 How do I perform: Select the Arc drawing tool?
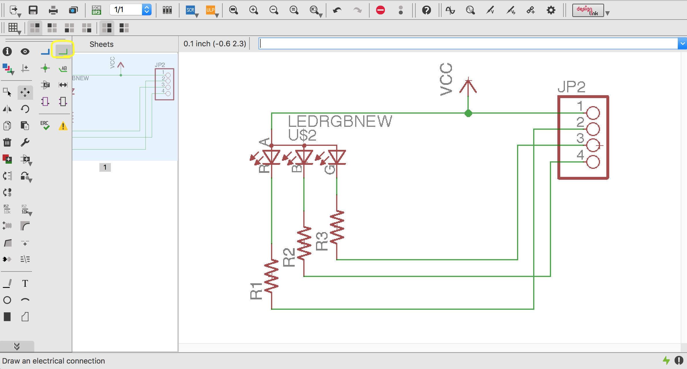[x=25, y=300]
